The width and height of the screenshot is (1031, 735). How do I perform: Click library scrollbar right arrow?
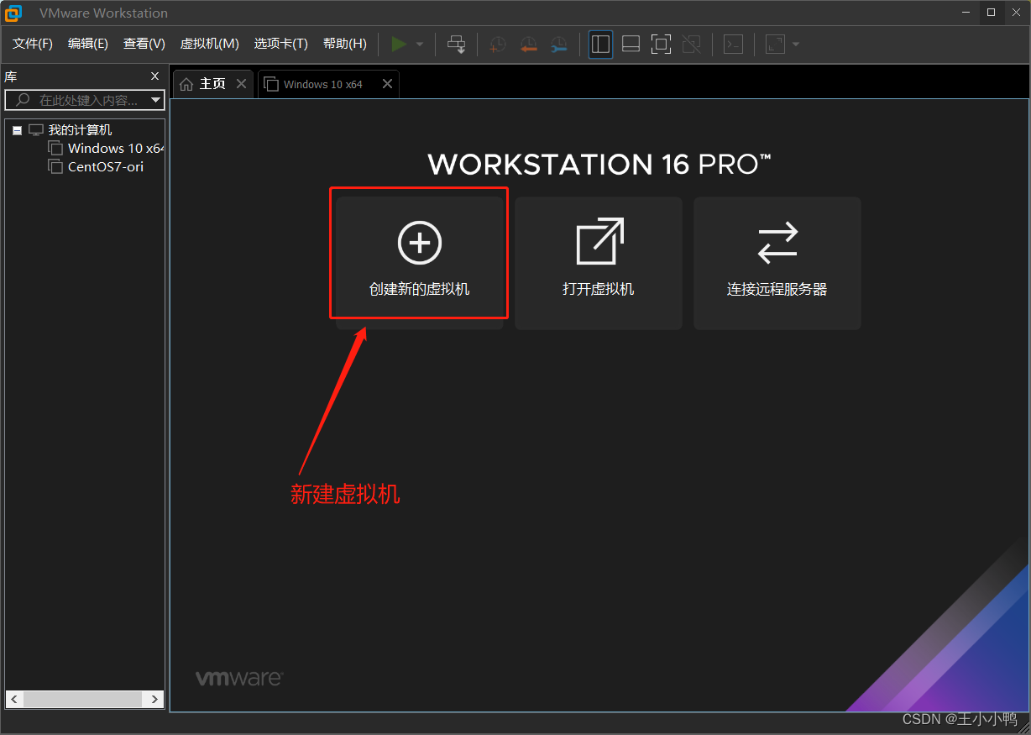click(x=154, y=699)
